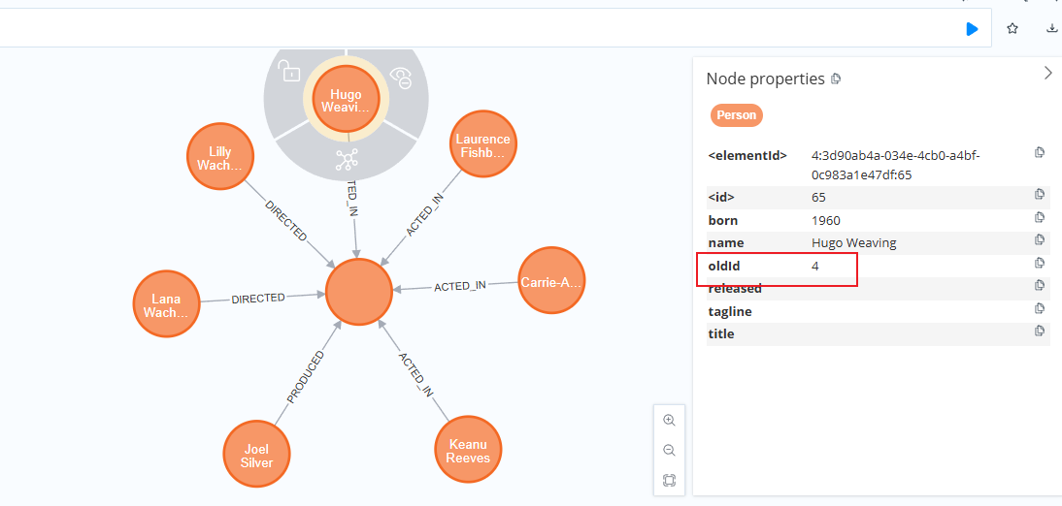Click the DIRECTED label from Lana Wachowski
This screenshot has height=506, width=1062.
(258, 299)
